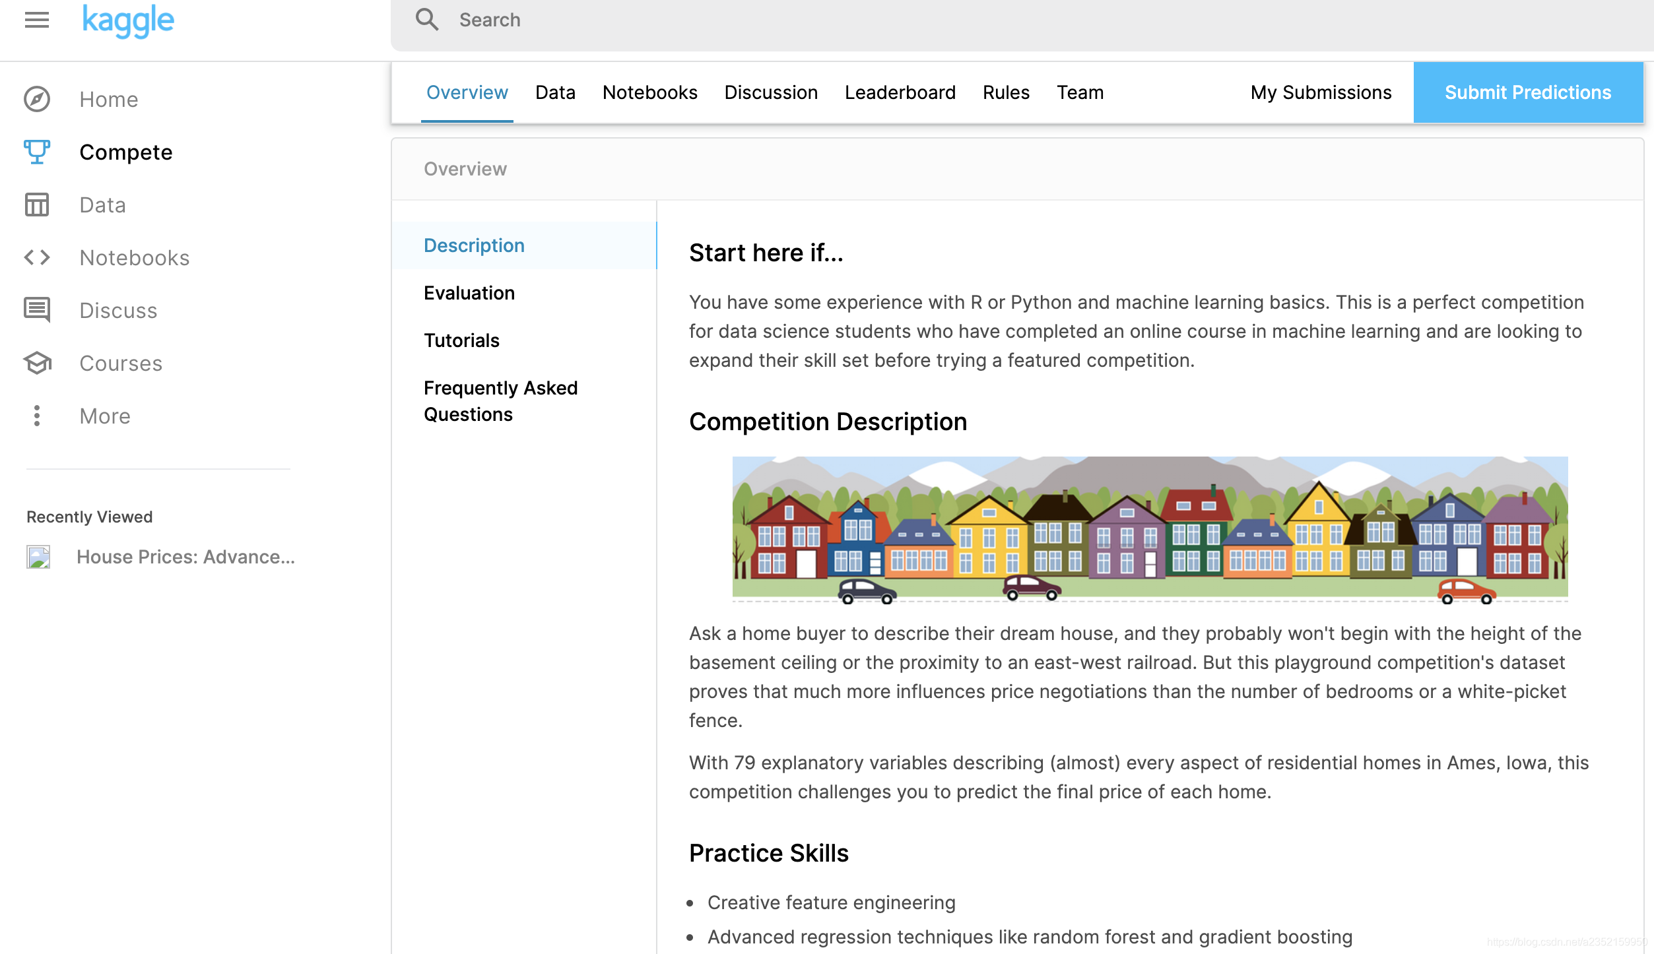
Task: Click the Kaggle logo
Action: click(128, 20)
